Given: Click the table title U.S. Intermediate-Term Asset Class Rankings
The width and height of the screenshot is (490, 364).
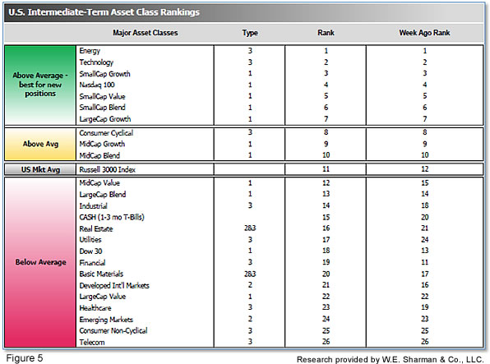Looking at the screenshot, I should point(104,12).
